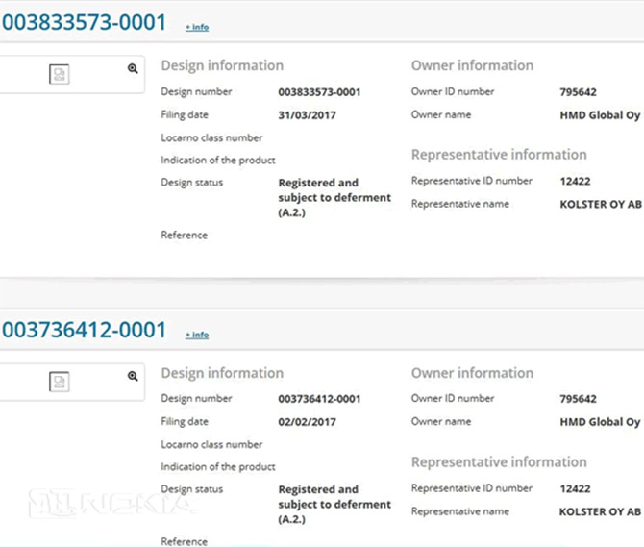This screenshot has width=644, height=547.
Task: Click the large 003833573-0001 heading
Action: pos(85,22)
